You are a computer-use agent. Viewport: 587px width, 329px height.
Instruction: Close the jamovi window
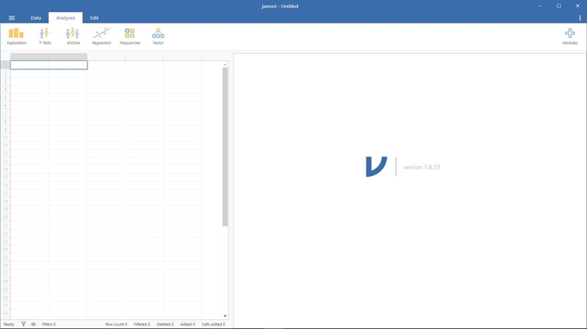pos(578,6)
